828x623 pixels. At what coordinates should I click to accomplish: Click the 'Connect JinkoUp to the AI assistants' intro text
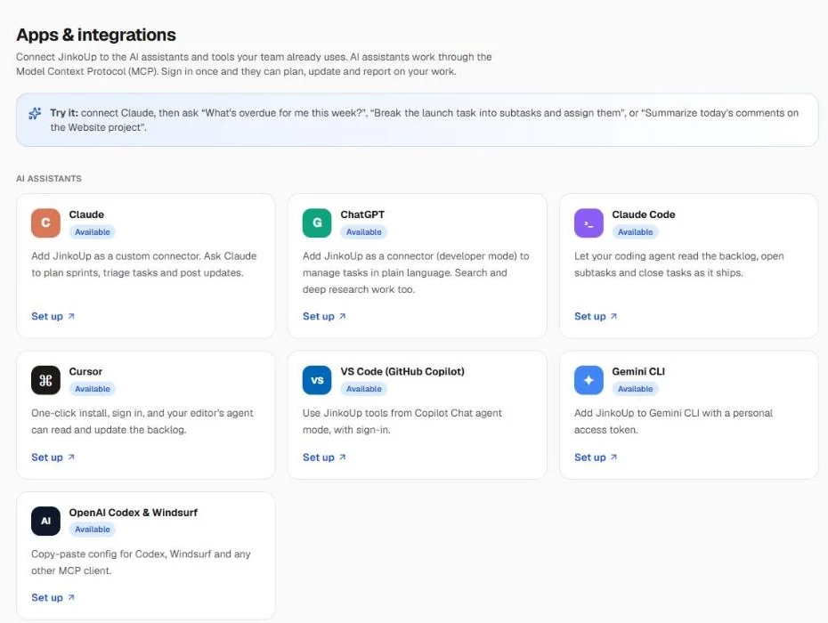tap(254, 64)
